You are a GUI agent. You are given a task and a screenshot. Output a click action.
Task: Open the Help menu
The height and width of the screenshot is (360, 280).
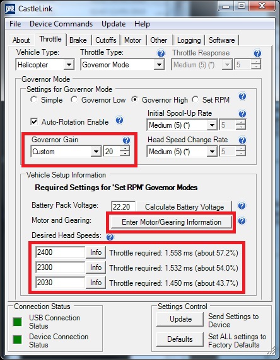[x=142, y=24]
